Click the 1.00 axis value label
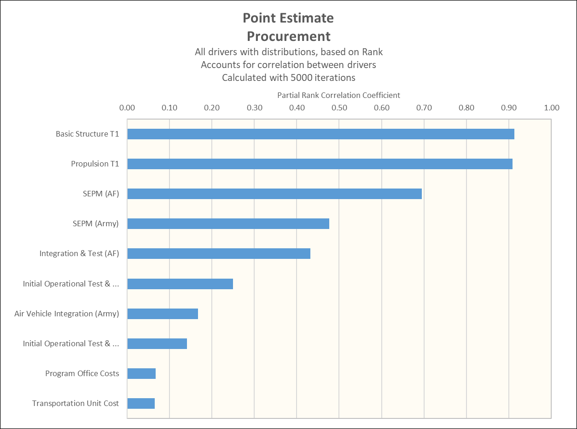The width and height of the screenshot is (577, 429). [552, 108]
